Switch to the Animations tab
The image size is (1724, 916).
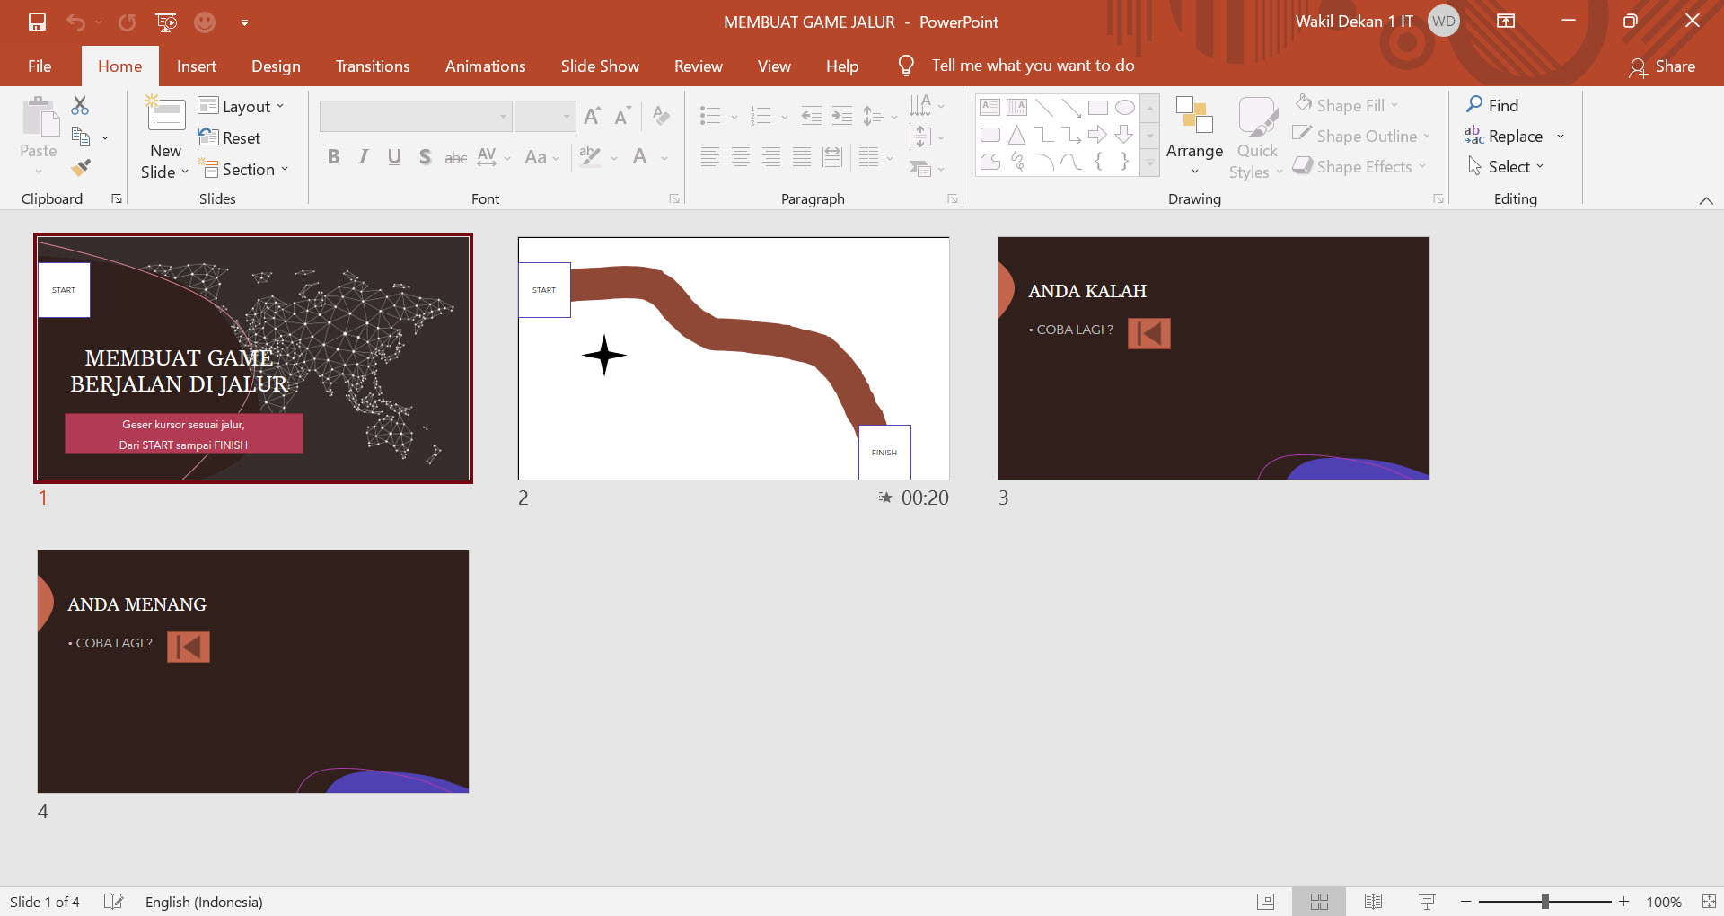coord(485,66)
